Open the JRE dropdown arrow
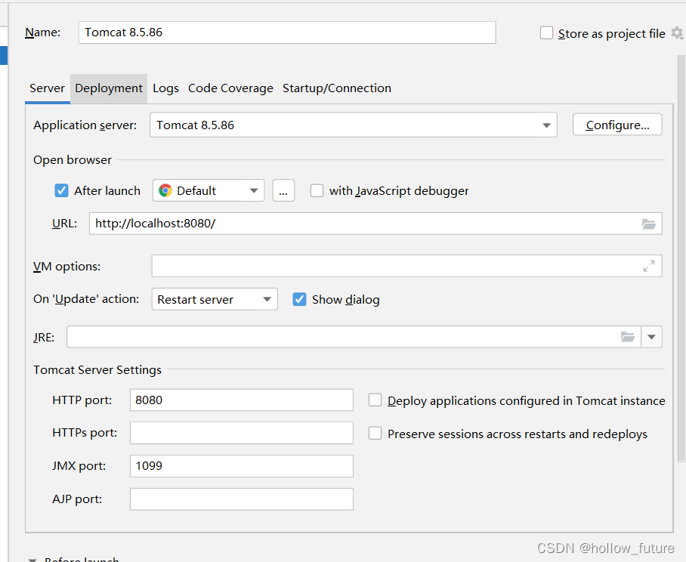 (x=651, y=337)
